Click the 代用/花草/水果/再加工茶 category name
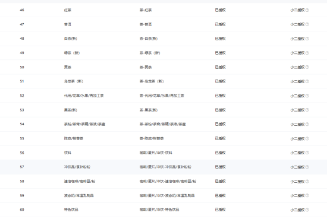 click(84, 96)
